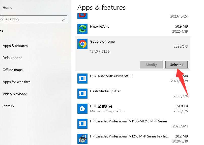
Task: Click the red app icon dated 2023/10/24
Action: 82,16
